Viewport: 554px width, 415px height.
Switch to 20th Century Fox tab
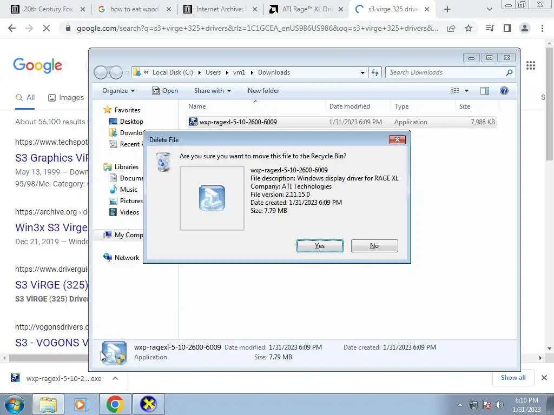click(48, 9)
